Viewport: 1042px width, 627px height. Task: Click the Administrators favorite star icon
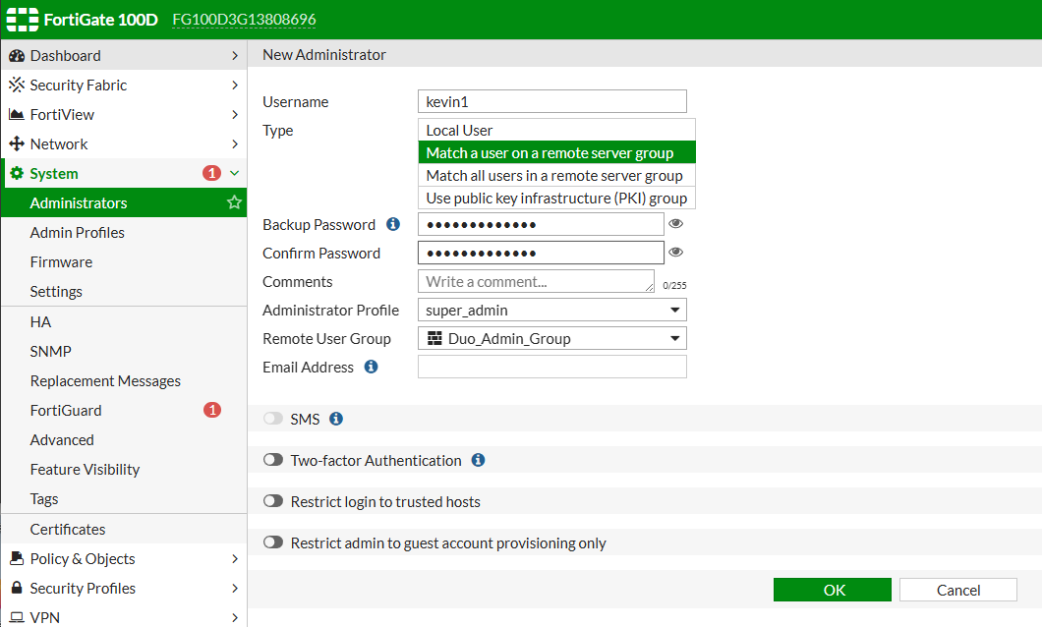point(234,201)
